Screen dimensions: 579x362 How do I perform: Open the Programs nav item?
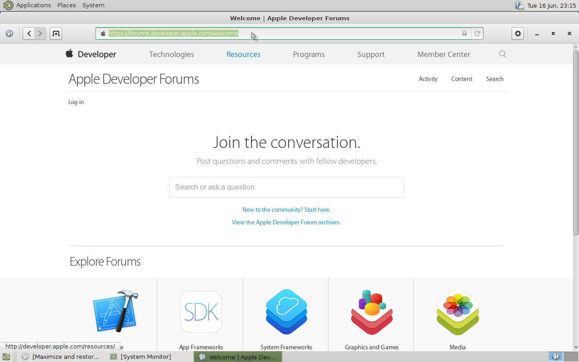pos(309,54)
